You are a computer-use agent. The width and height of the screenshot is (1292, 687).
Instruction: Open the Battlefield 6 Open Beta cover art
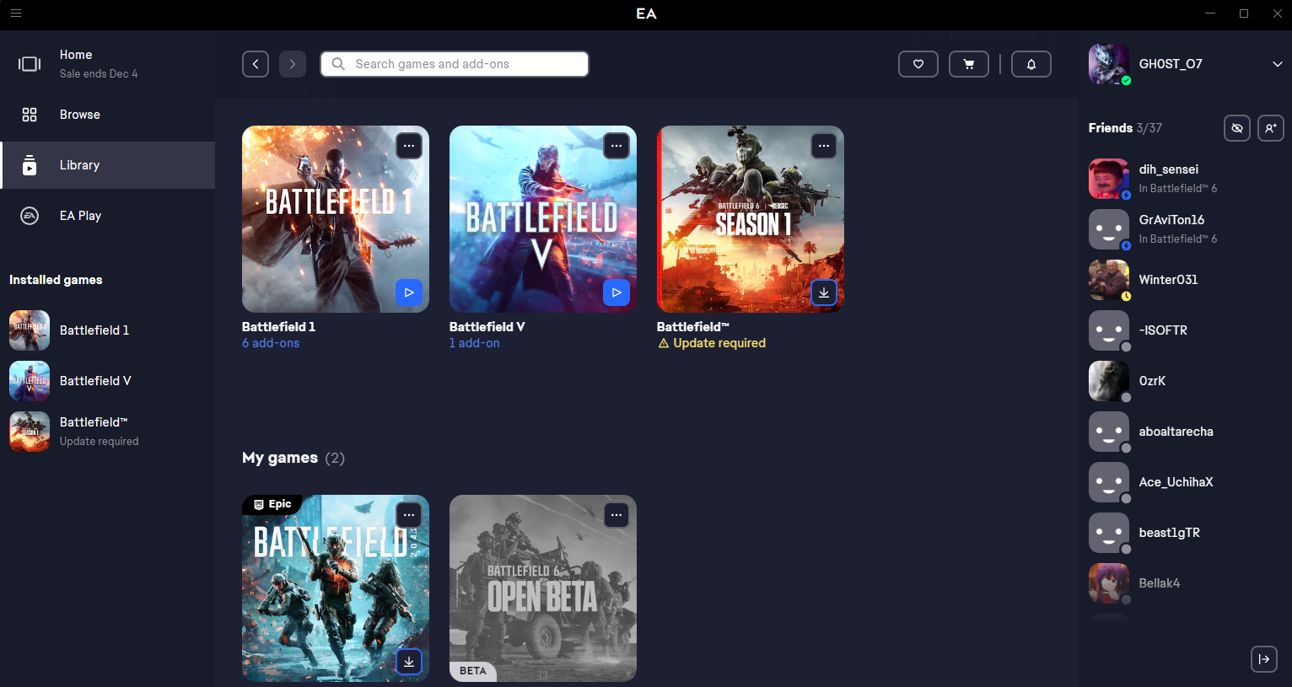(543, 588)
